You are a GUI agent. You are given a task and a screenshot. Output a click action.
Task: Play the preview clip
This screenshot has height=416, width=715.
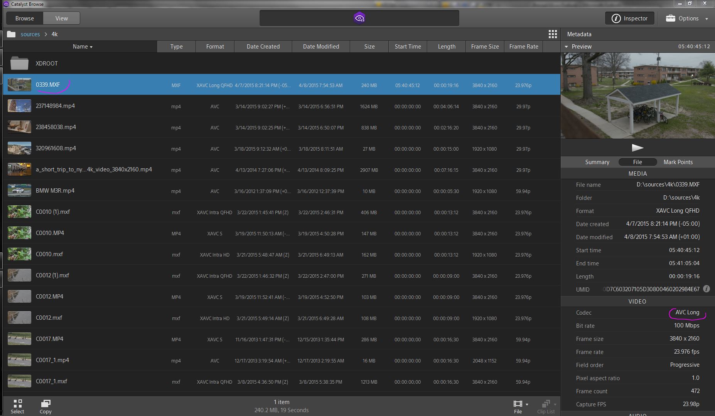637,148
